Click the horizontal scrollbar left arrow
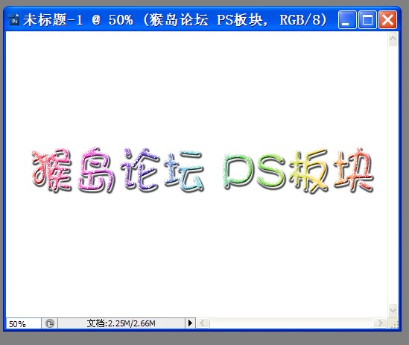This screenshot has height=345, width=409. tap(203, 323)
